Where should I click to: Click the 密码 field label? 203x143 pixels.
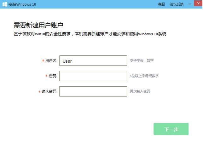coord(53,76)
